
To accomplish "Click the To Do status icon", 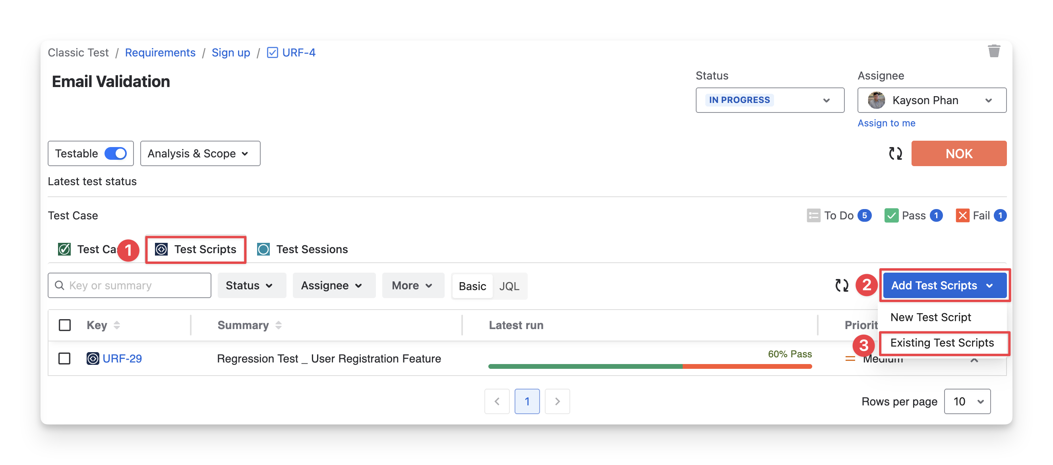I will 813,215.
